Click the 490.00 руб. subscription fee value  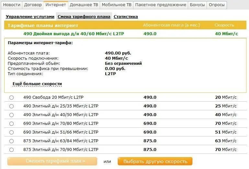(118, 53)
